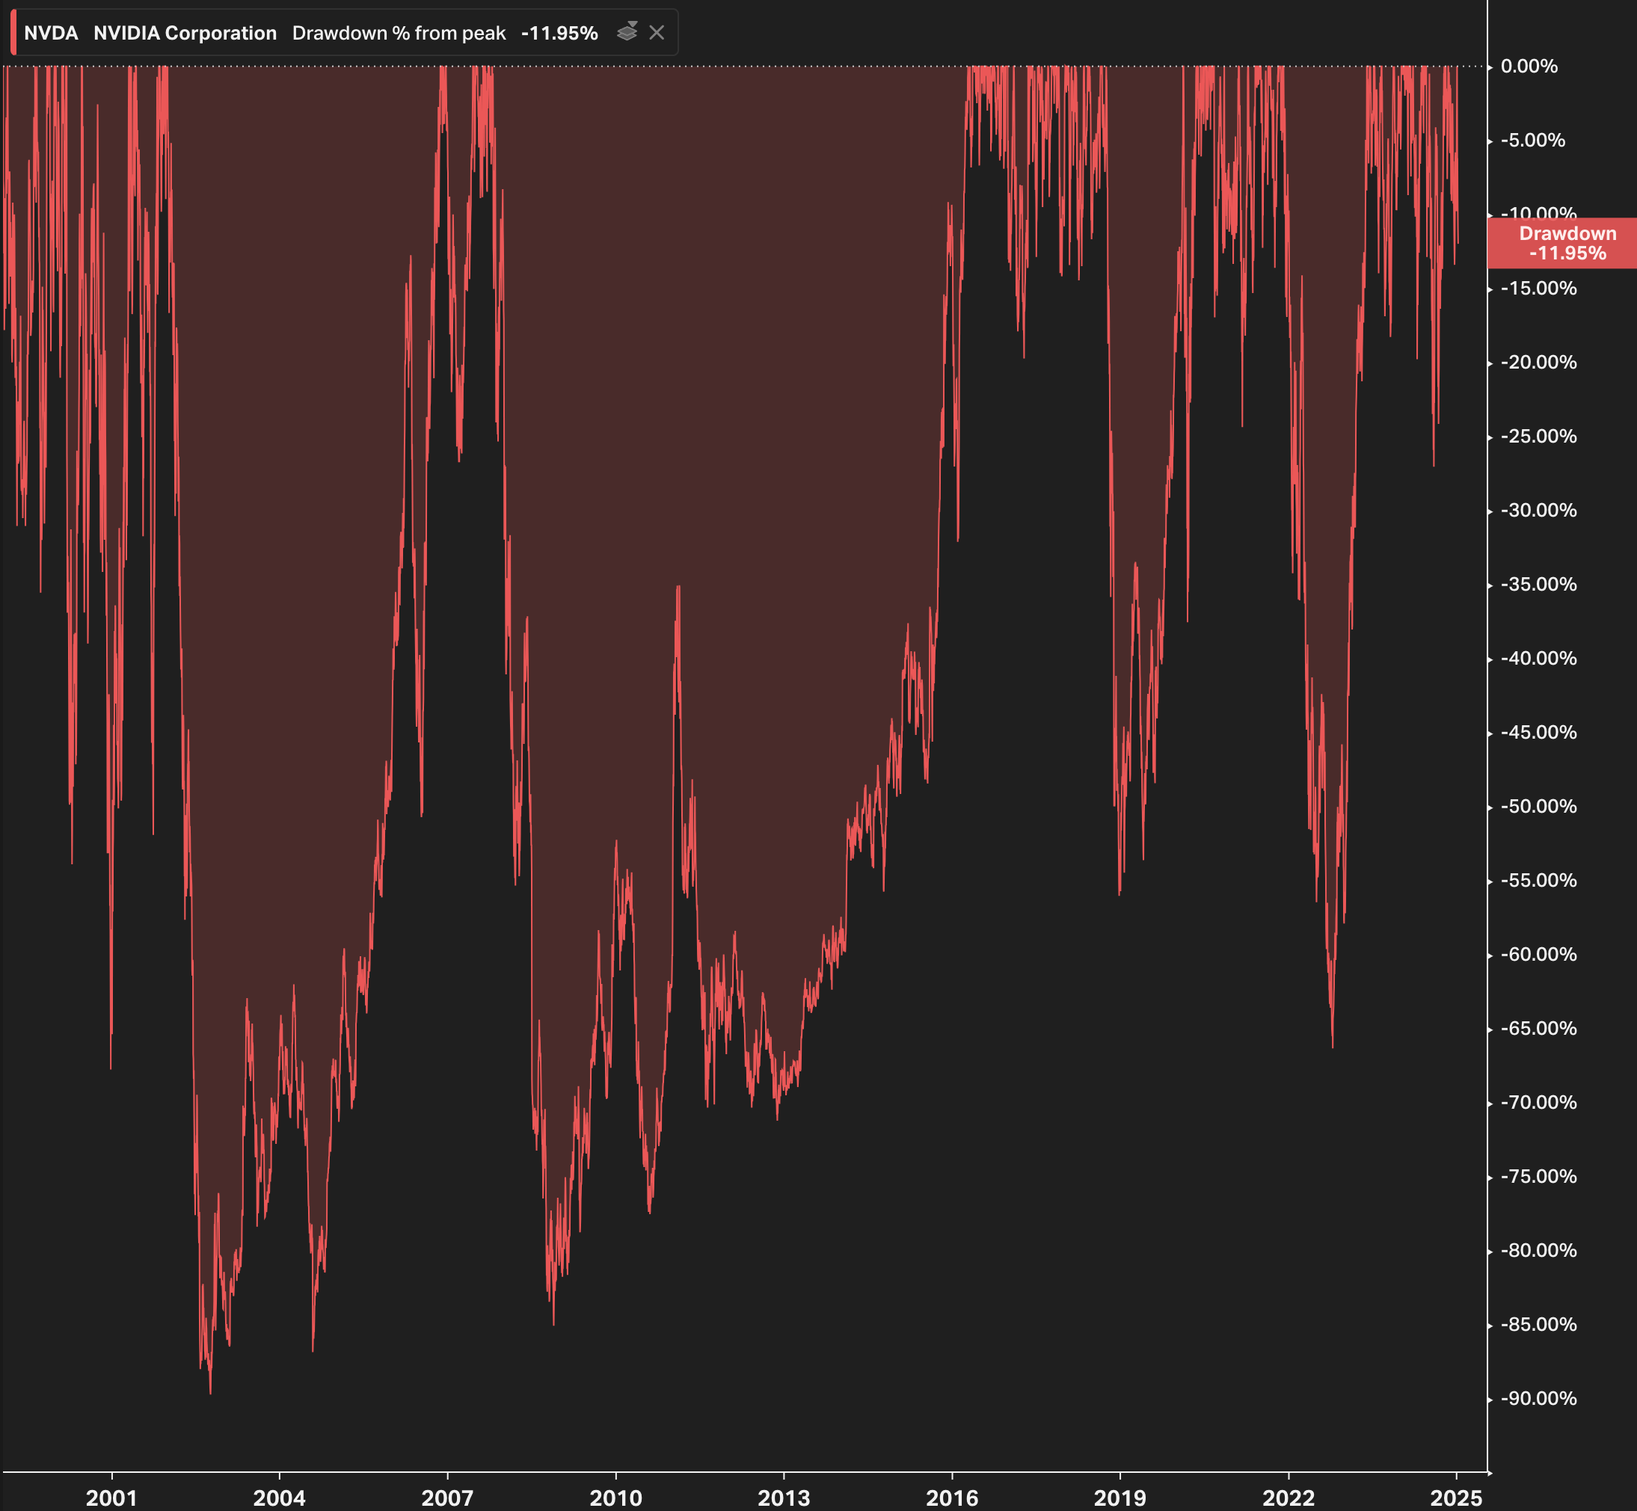Screen dimensions: 1637x1511
Task: Open the 'Drawdown % from peak' metric selector
Action: tap(399, 34)
